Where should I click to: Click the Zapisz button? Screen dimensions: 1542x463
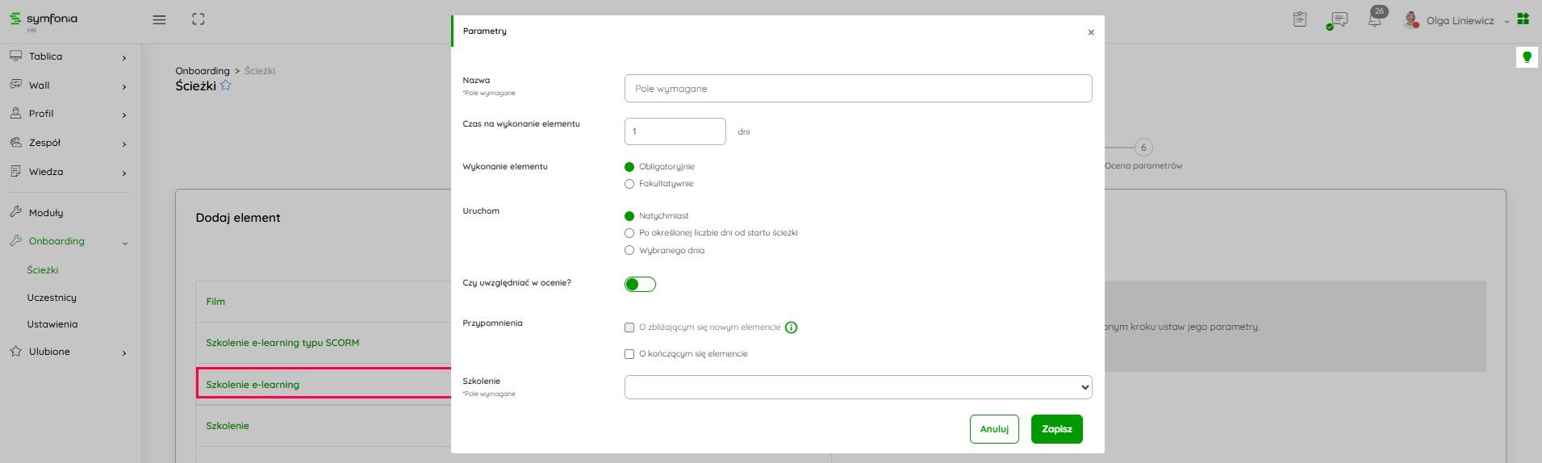(x=1056, y=429)
